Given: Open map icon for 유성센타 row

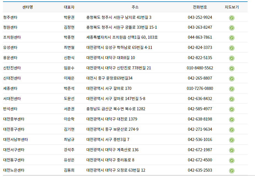Looking at the screenshot, I should tap(232, 48).
